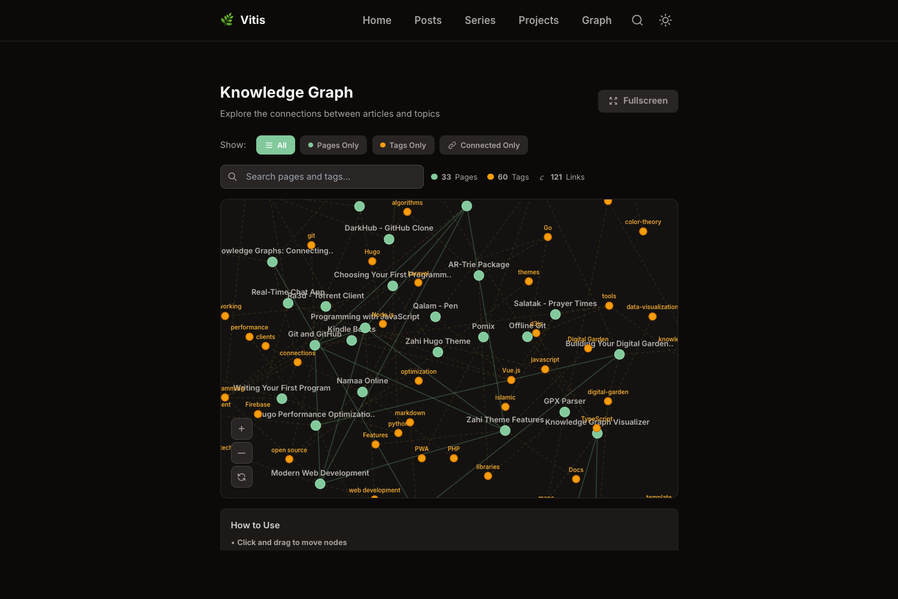
Task: Click the Salatak - Prayer Times node
Action: click(x=556, y=314)
